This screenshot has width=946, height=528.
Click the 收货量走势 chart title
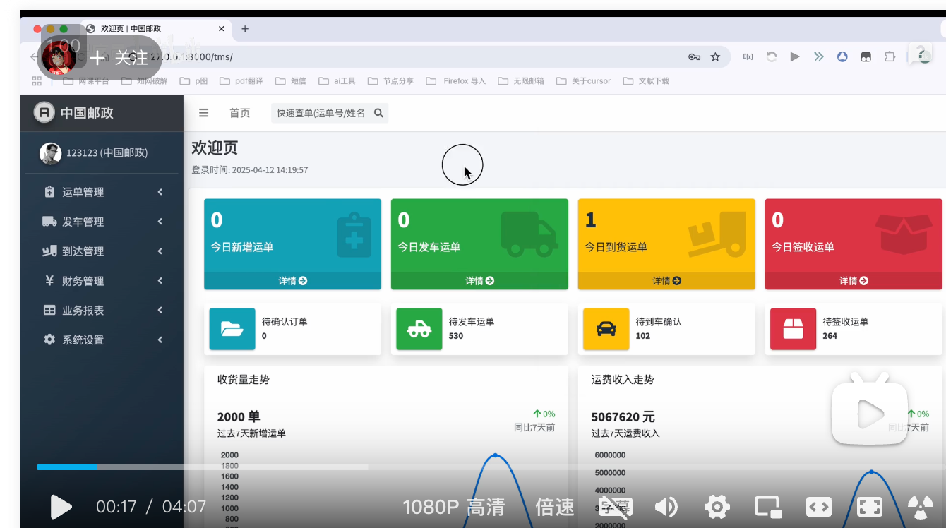click(244, 380)
